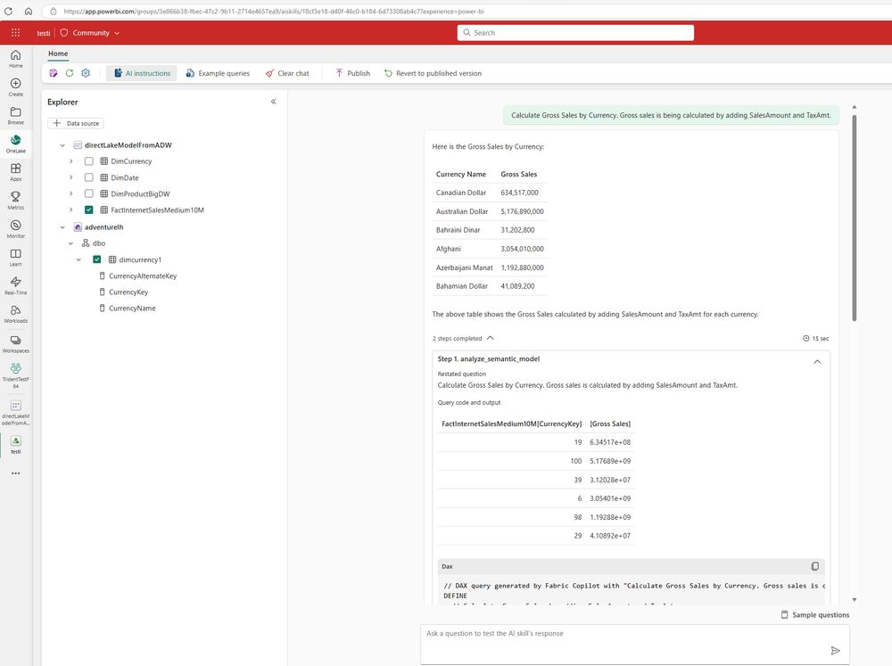Click the chat scroll down arrow

854,599
